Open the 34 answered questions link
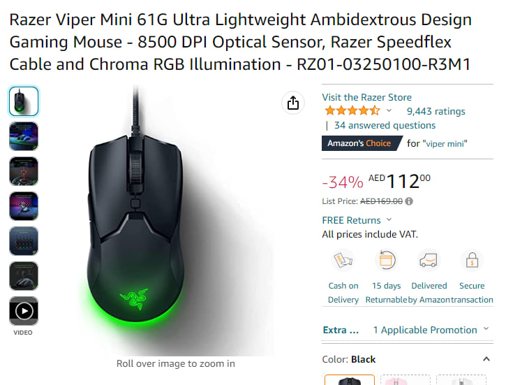 coord(385,125)
